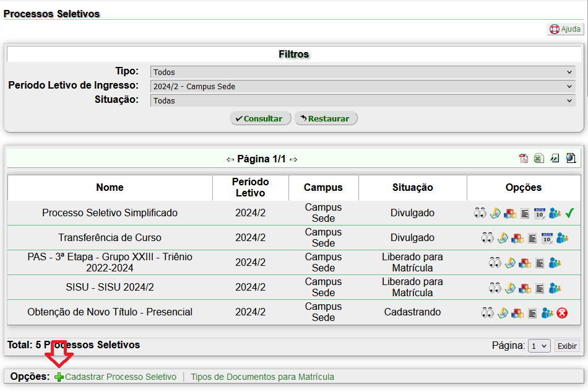Open calendar icon for Transferência de Curso
Image resolution: width=588 pixels, height=391 pixels.
point(547,238)
